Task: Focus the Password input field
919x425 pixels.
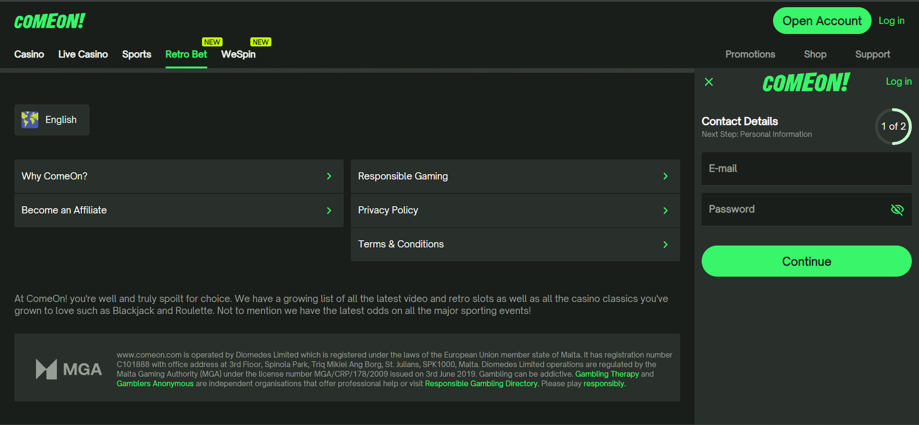Action: tap(807, 210)
